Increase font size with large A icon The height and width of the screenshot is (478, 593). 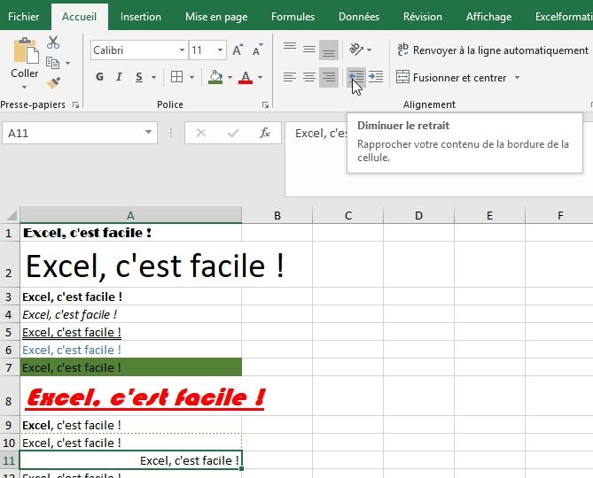238,50
